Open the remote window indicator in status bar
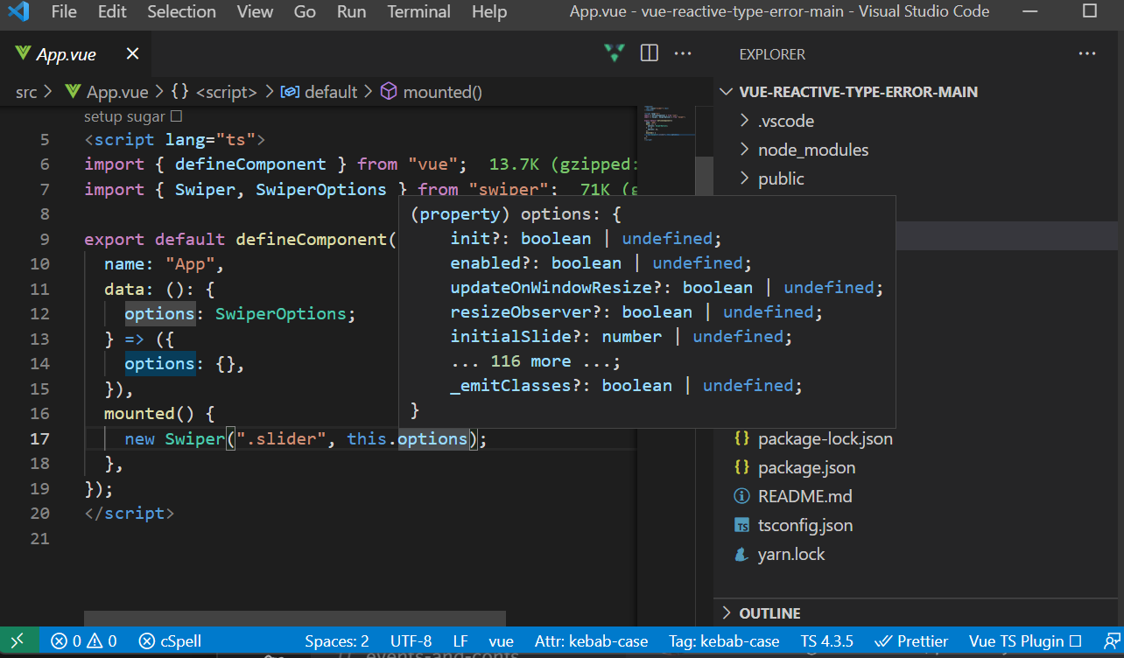1124x658 pixels. point(17,640)
